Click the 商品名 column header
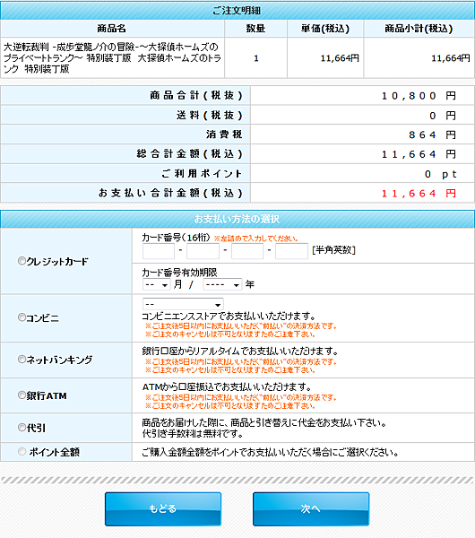 112,29
